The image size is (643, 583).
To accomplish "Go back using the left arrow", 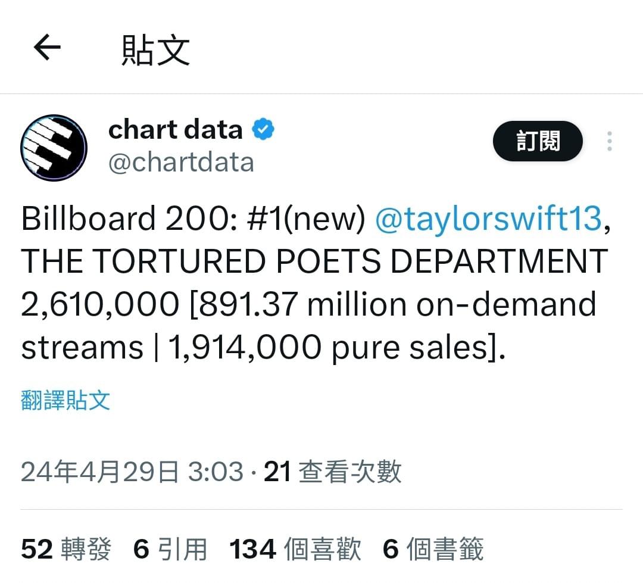I will pyautogui.click(x=47, y=48).
